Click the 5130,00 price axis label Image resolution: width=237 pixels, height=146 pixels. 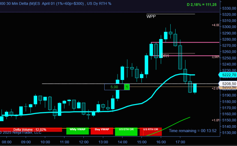pos(229,133)
